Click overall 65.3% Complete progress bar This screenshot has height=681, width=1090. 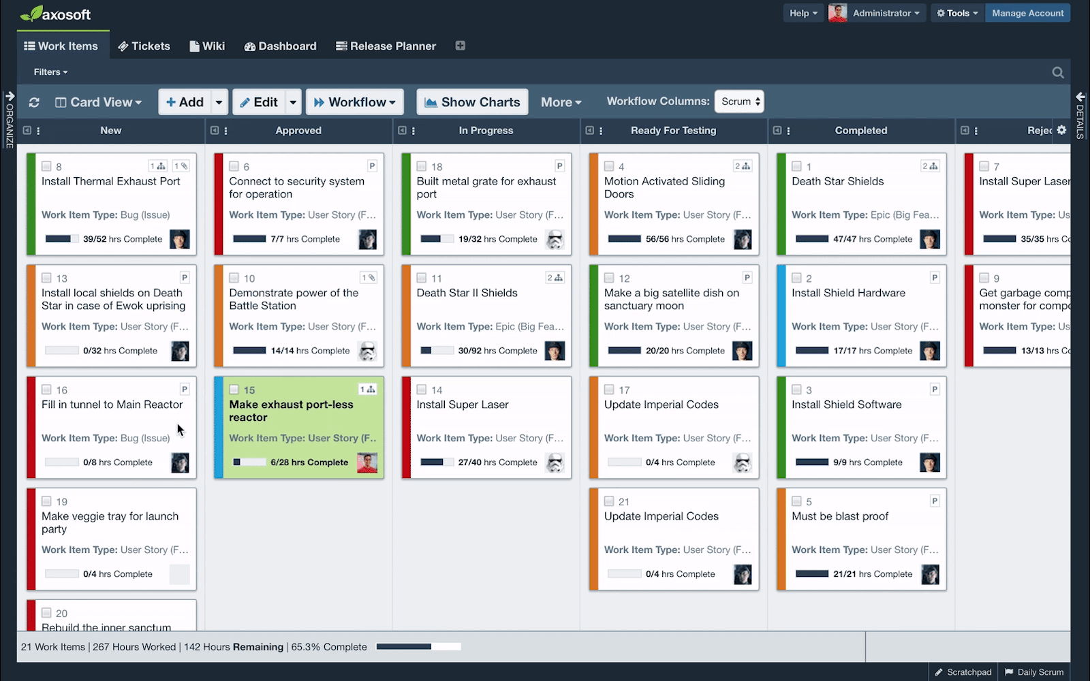point(419,646)
